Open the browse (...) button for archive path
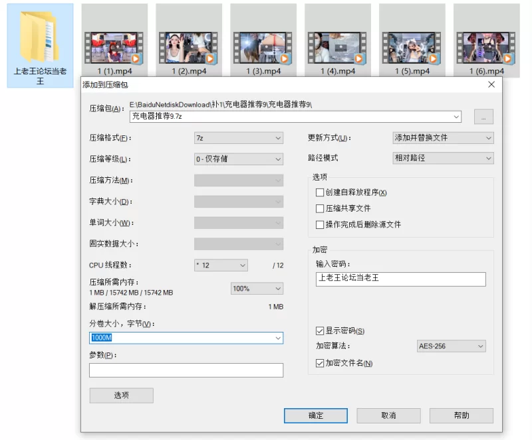The height and width of the screenshot is (440, 532). (483, 117)
